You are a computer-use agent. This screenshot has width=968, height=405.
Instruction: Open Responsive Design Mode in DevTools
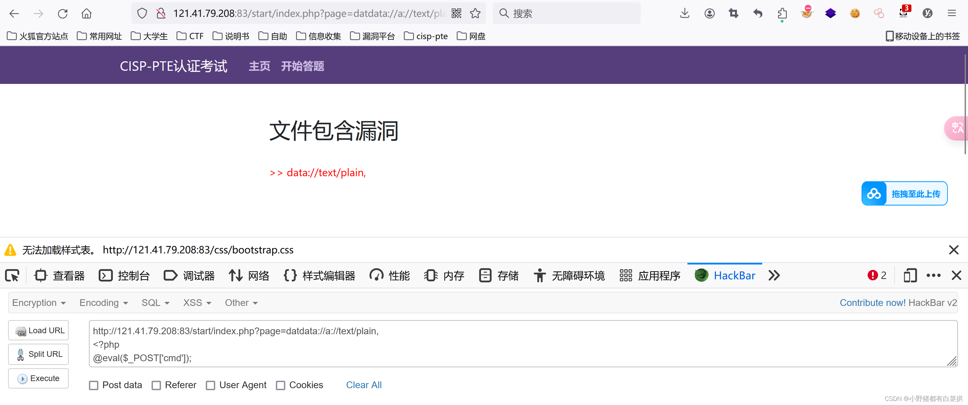pos(910,275)
